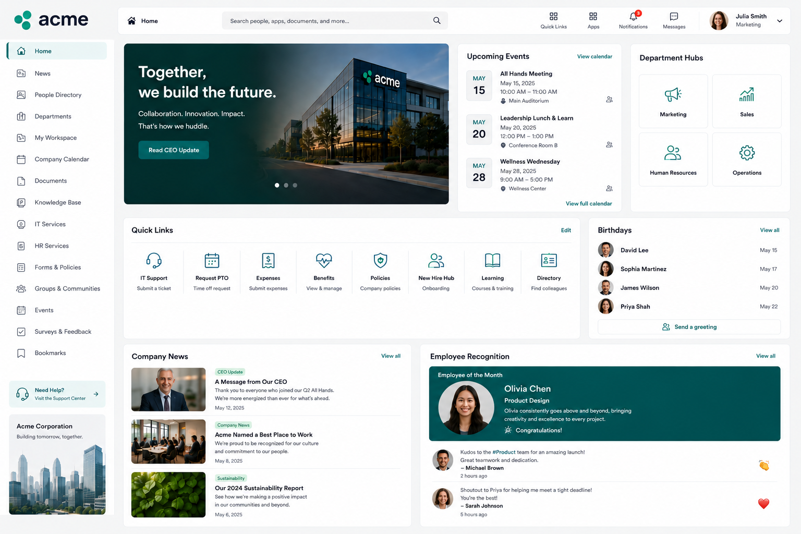Screen dimensions: 801x534
Task: Open David Lee's birthday entry
Action: coord(689,250)
